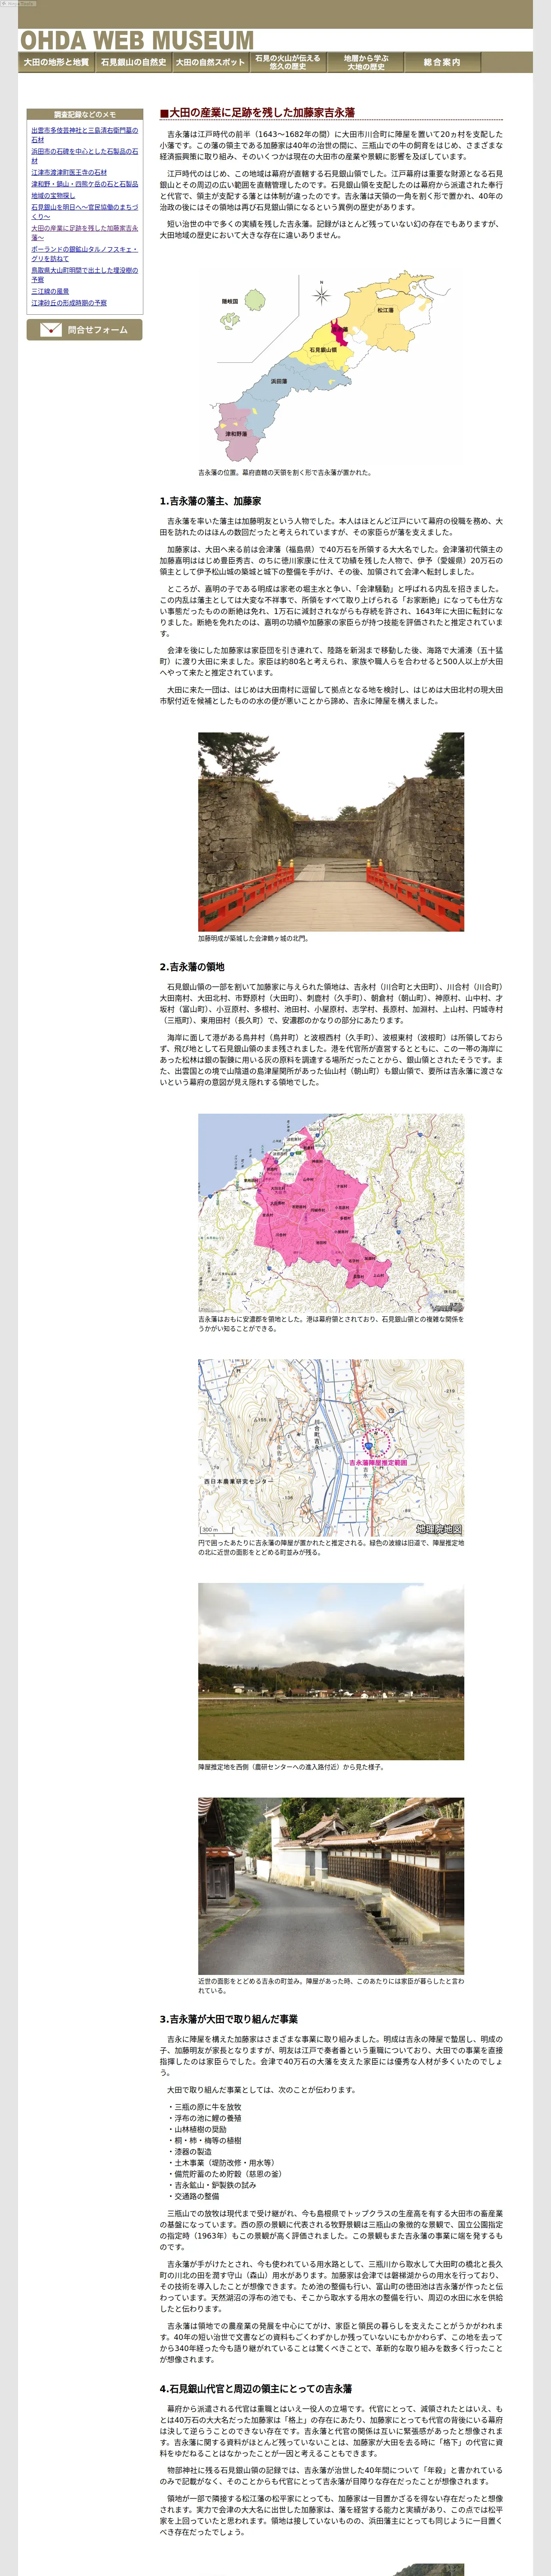Image resolution: width=551 pixels, height=2576 pixels.
Task: Click the 会津鶴ヶ城 north gate photo
Action: point(331,832)
